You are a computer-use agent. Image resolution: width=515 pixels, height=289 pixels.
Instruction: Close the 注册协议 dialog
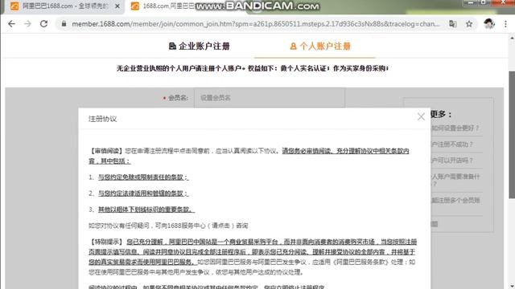(421, 116)
